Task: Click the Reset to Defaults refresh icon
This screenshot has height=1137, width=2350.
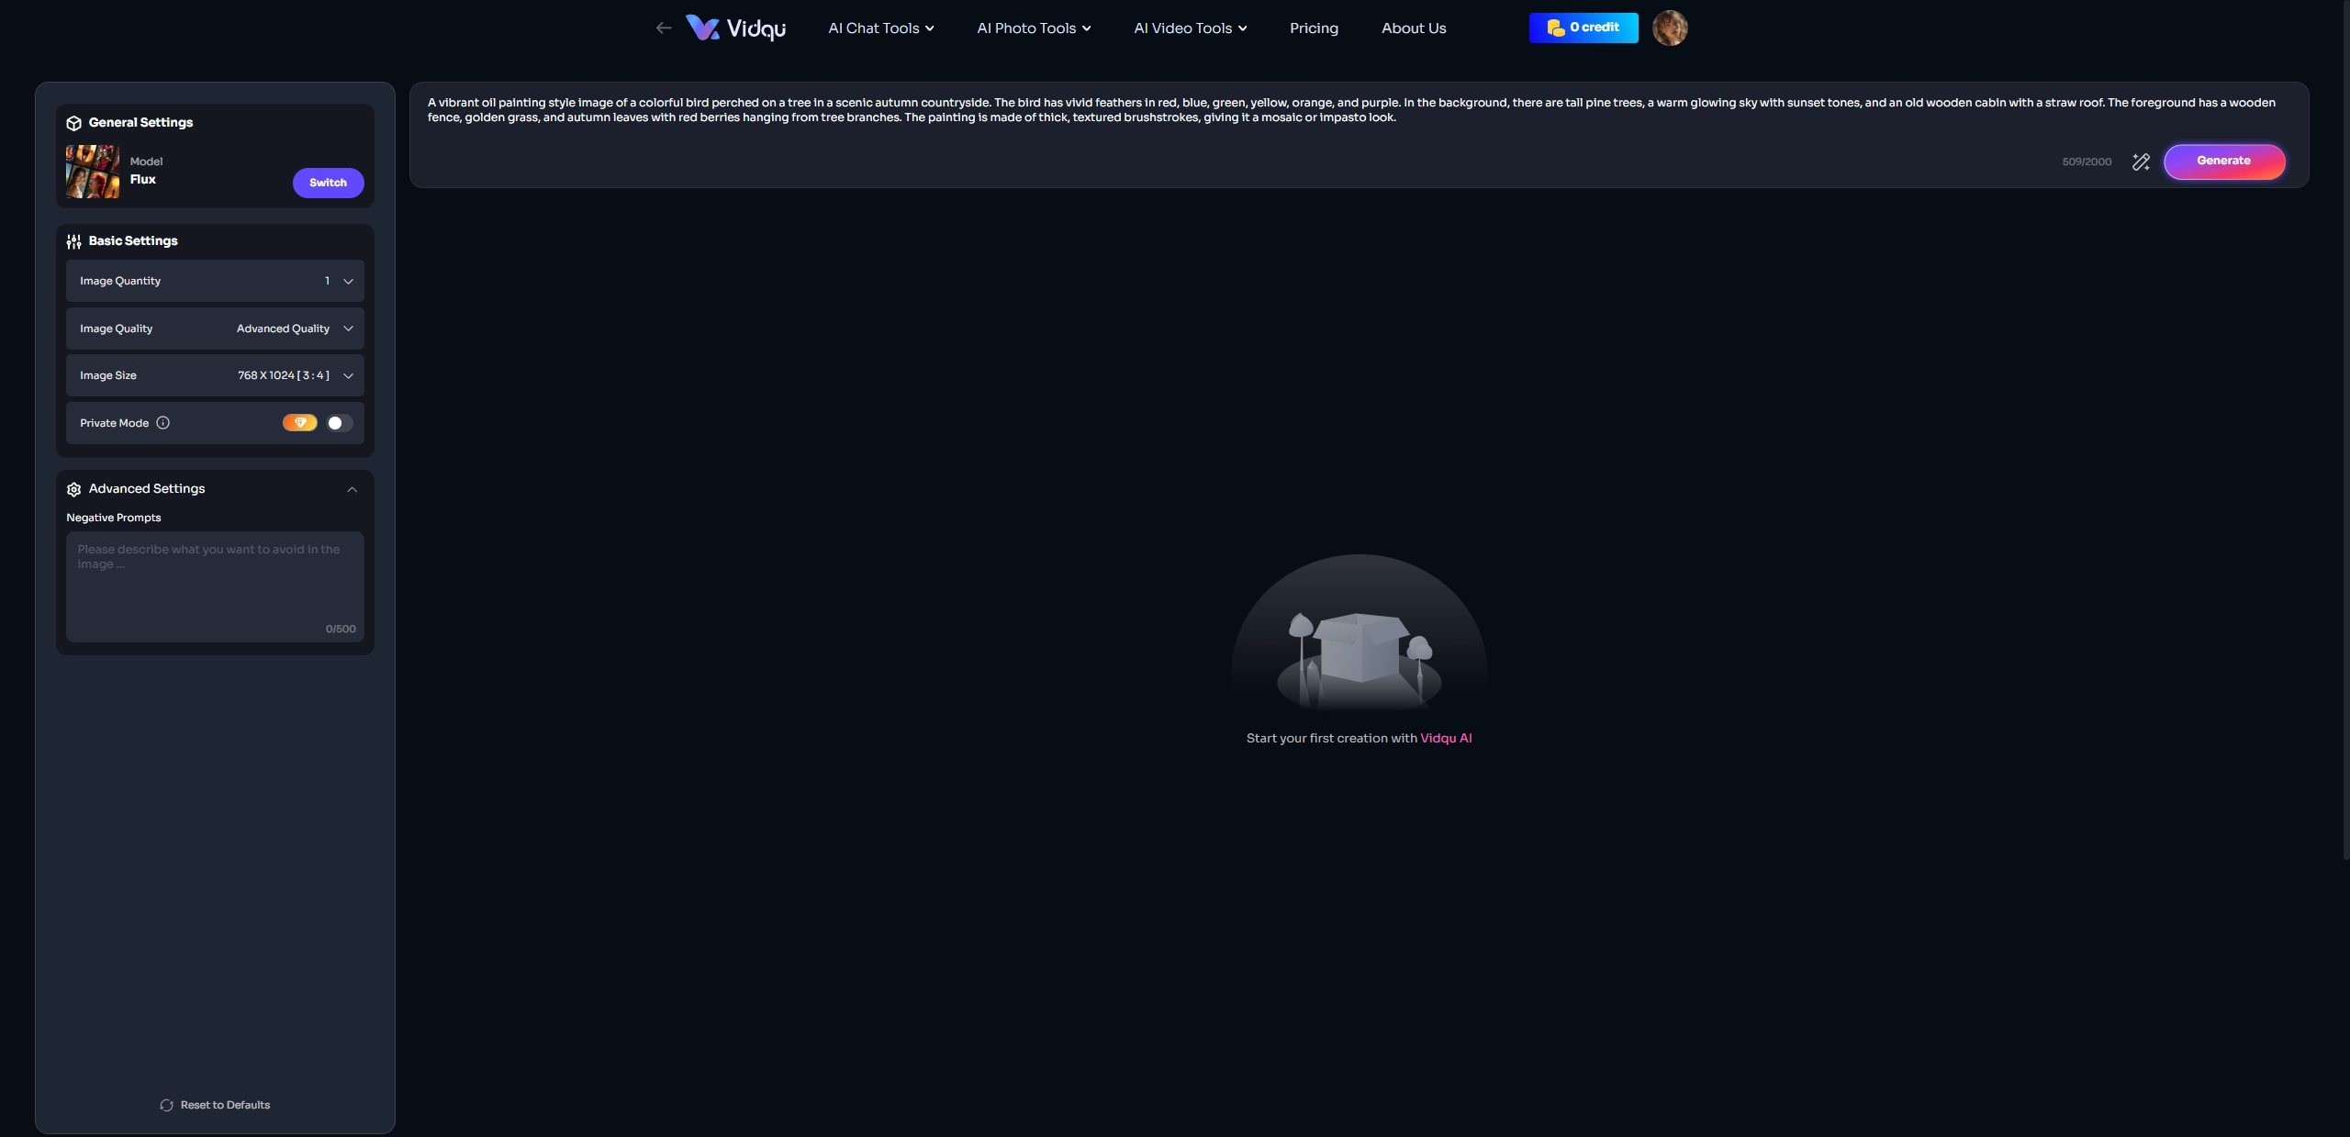Action: pos(167,1105)
